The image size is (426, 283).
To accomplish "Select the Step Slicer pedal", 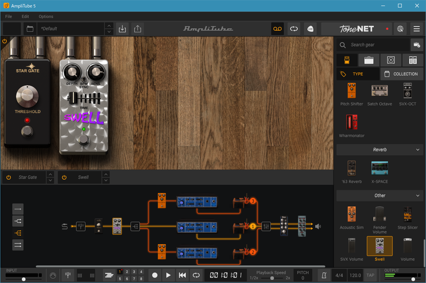I will [407, 218].
